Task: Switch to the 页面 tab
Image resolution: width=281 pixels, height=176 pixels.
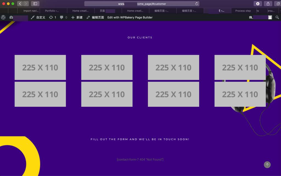Action: click(108, 11)
